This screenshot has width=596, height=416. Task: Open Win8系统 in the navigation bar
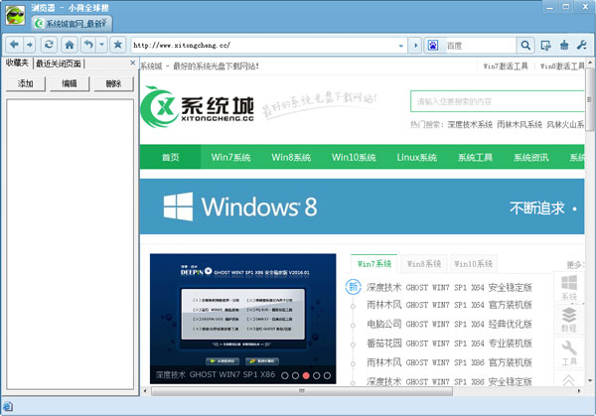click(291, 157)
